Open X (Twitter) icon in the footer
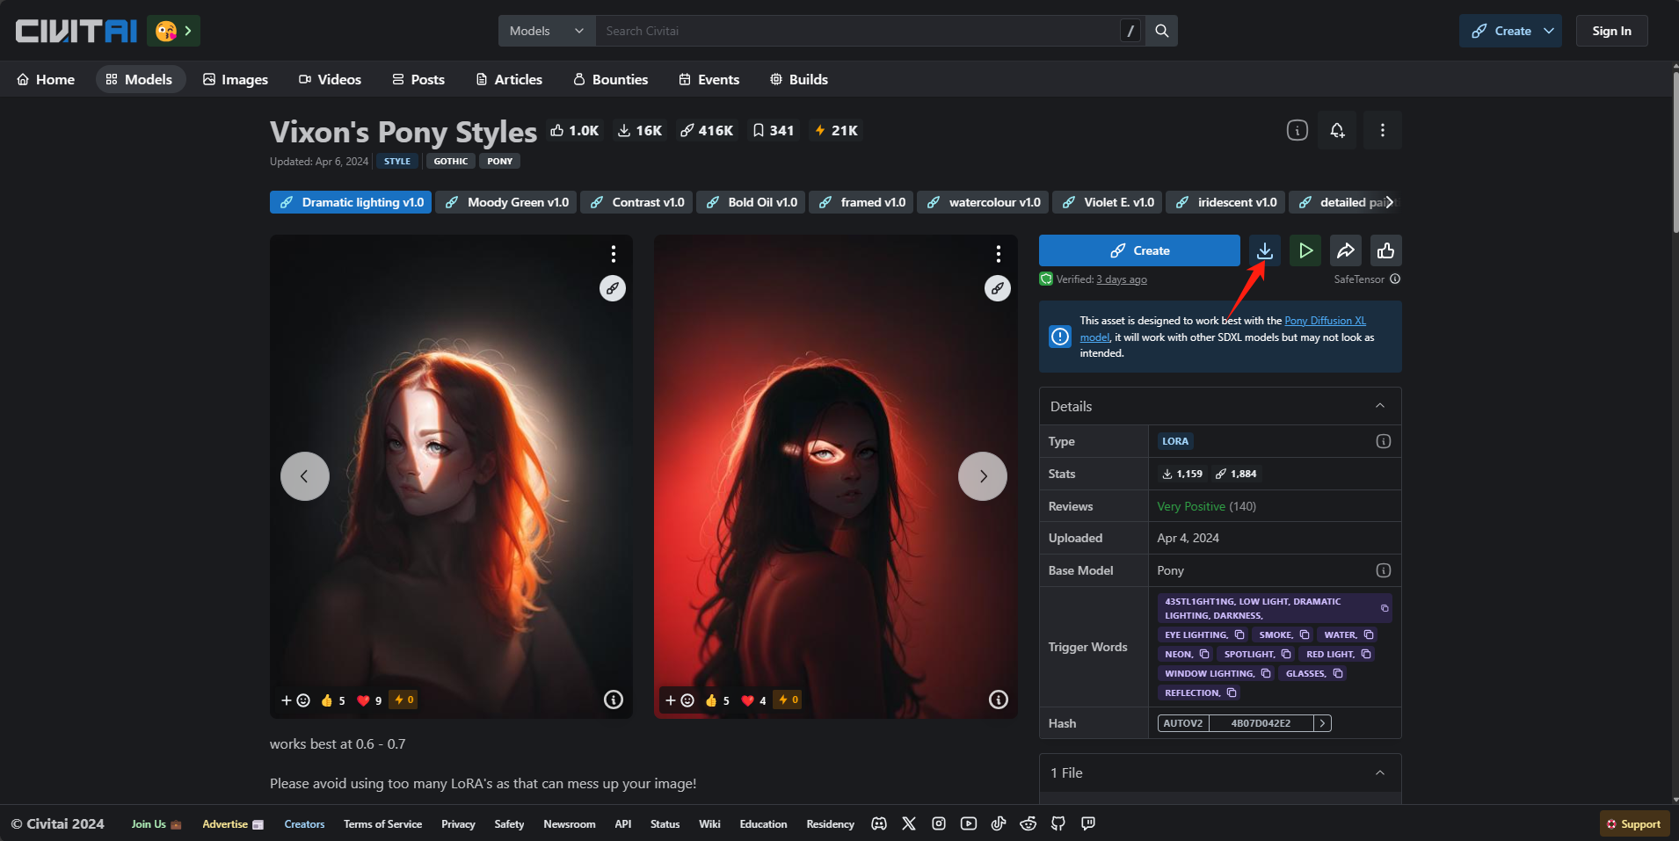 [x=909, y=823]
